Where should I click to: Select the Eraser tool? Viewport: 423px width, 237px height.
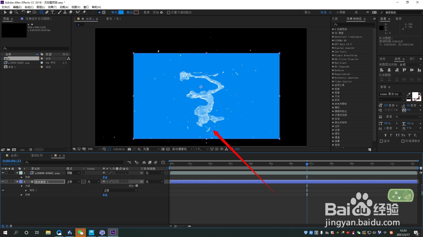point(70,12)
